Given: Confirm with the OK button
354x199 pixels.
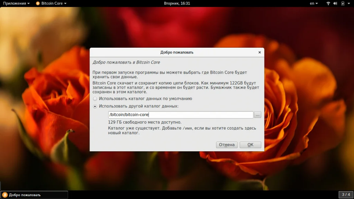Looking at the screenshot, I should (250, 145).
